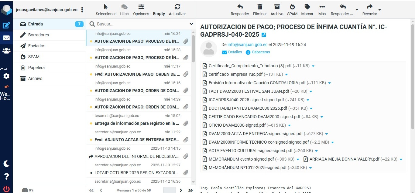
Task: Click the Responder reply icon
Action: [240, 10]
